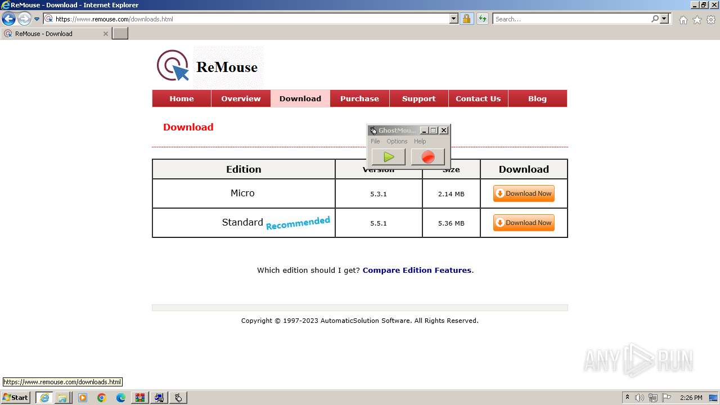The width and height of the screenshot is (720, 405).
Task: Open Compare Edition Features link
Action: tap(417, 270)
